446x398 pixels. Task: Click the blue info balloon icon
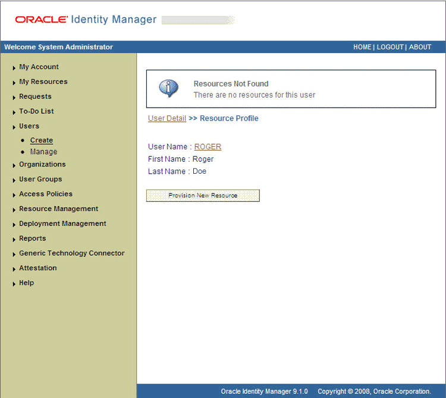pos(168,88)
